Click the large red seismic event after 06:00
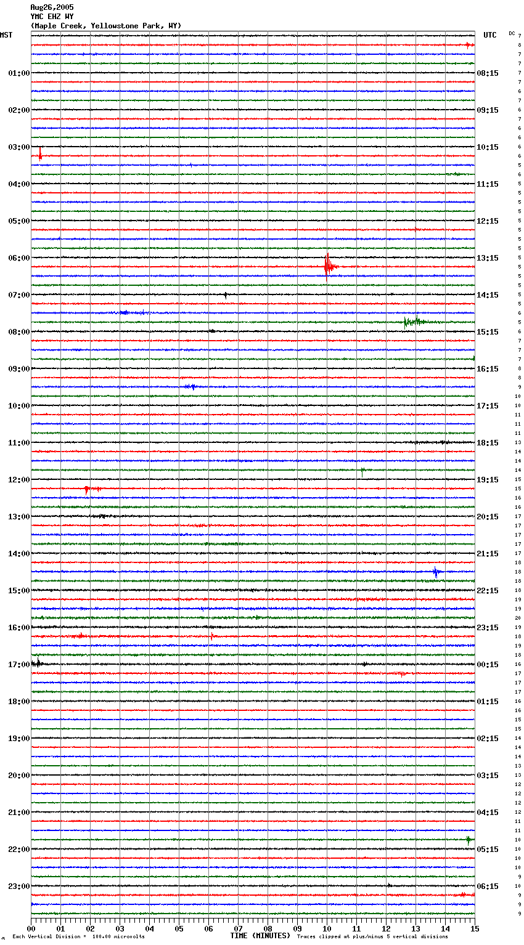This screenshot has width=524, height=945. 329,267
